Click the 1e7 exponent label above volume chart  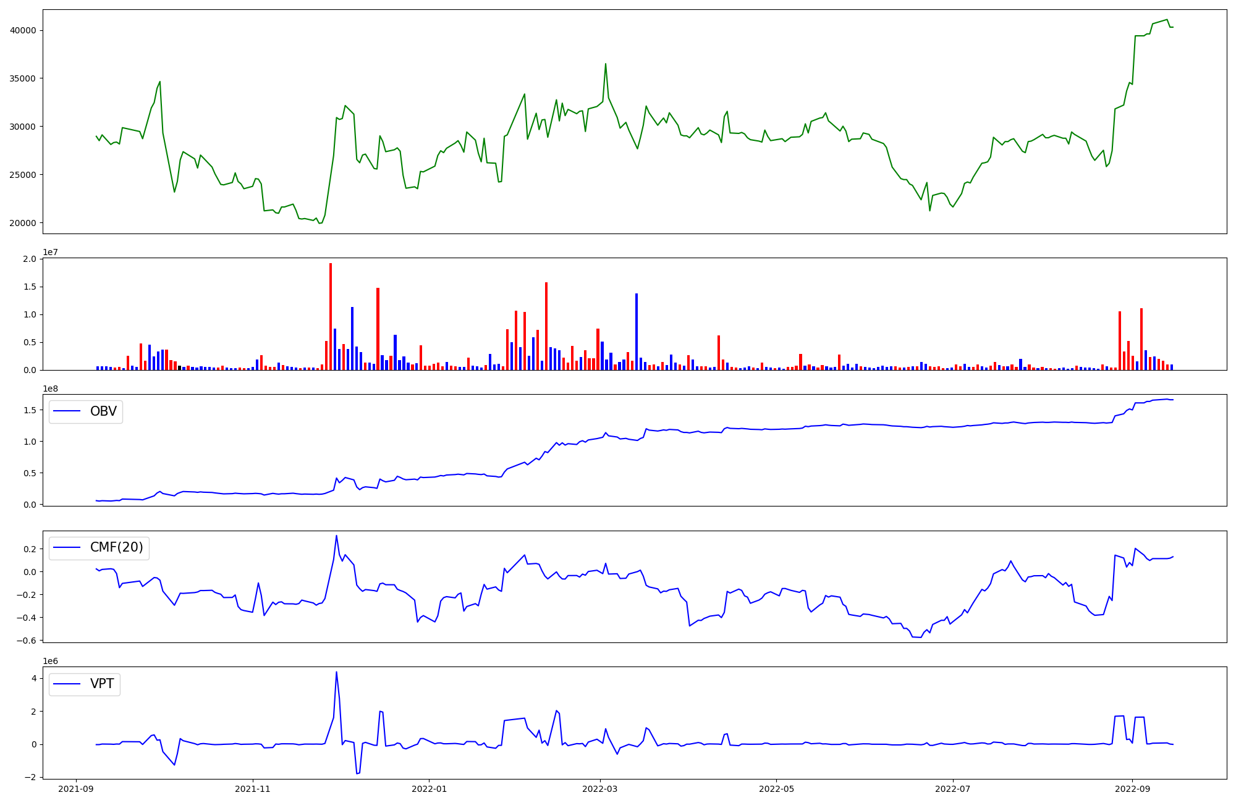coord(50,253)
